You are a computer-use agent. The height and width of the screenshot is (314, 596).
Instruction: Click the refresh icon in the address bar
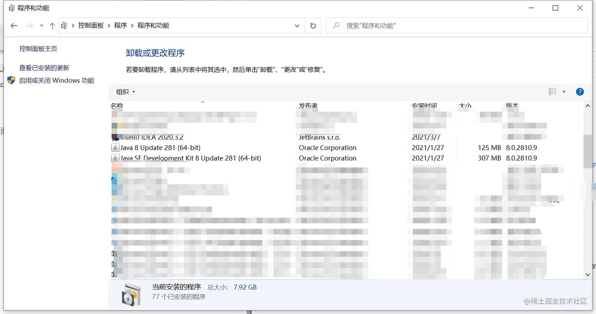[x=313, y=25]
